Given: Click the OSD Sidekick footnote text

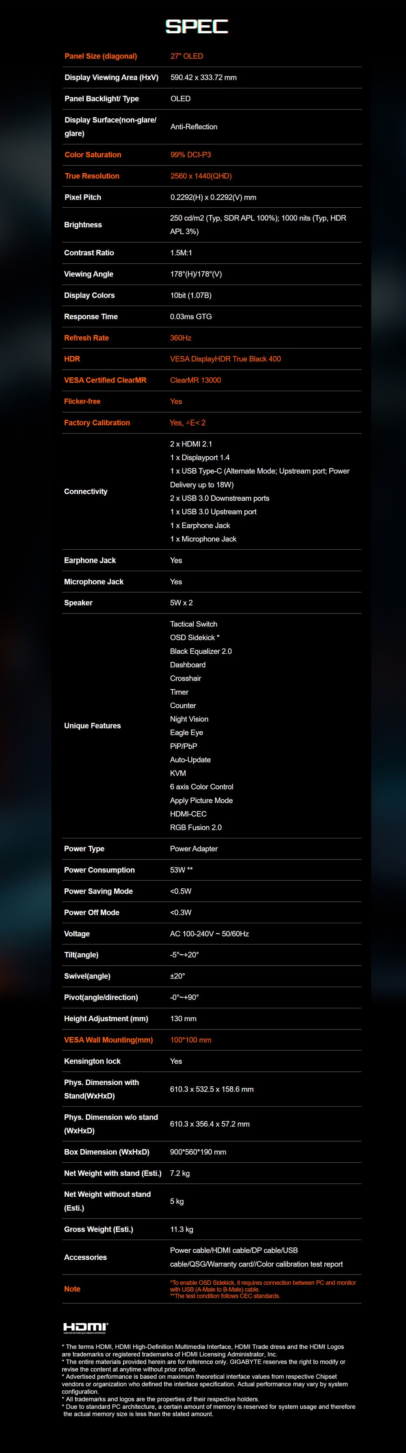Looking at the screenshot, I should [262, 1286].
